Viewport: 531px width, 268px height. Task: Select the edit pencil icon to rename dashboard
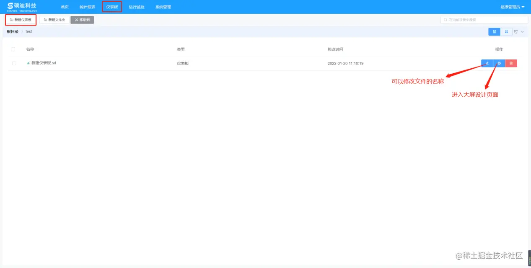pos(487,63)
